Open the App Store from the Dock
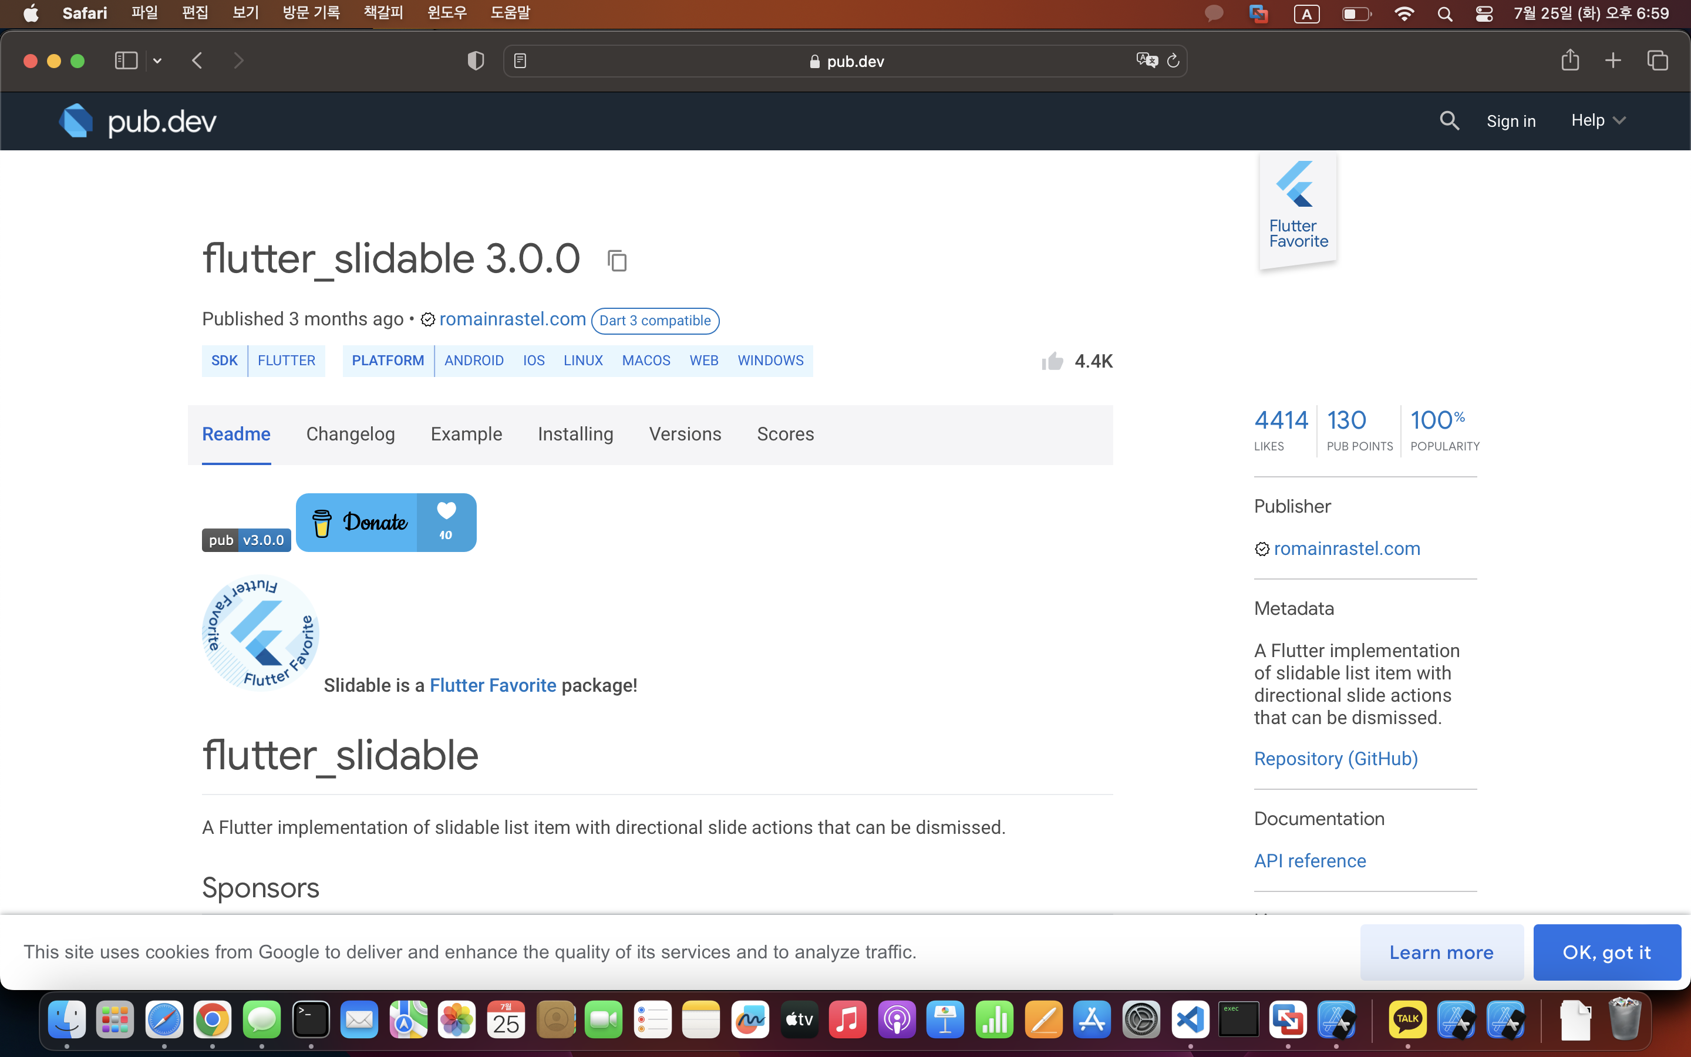The image size is (1691, 1057). [1092, 1020]
